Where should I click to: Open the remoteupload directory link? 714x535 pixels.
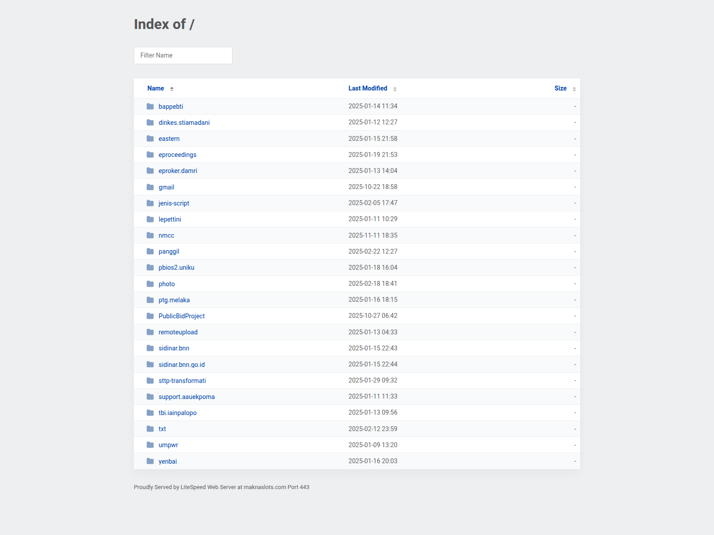(x=178, y=332)
